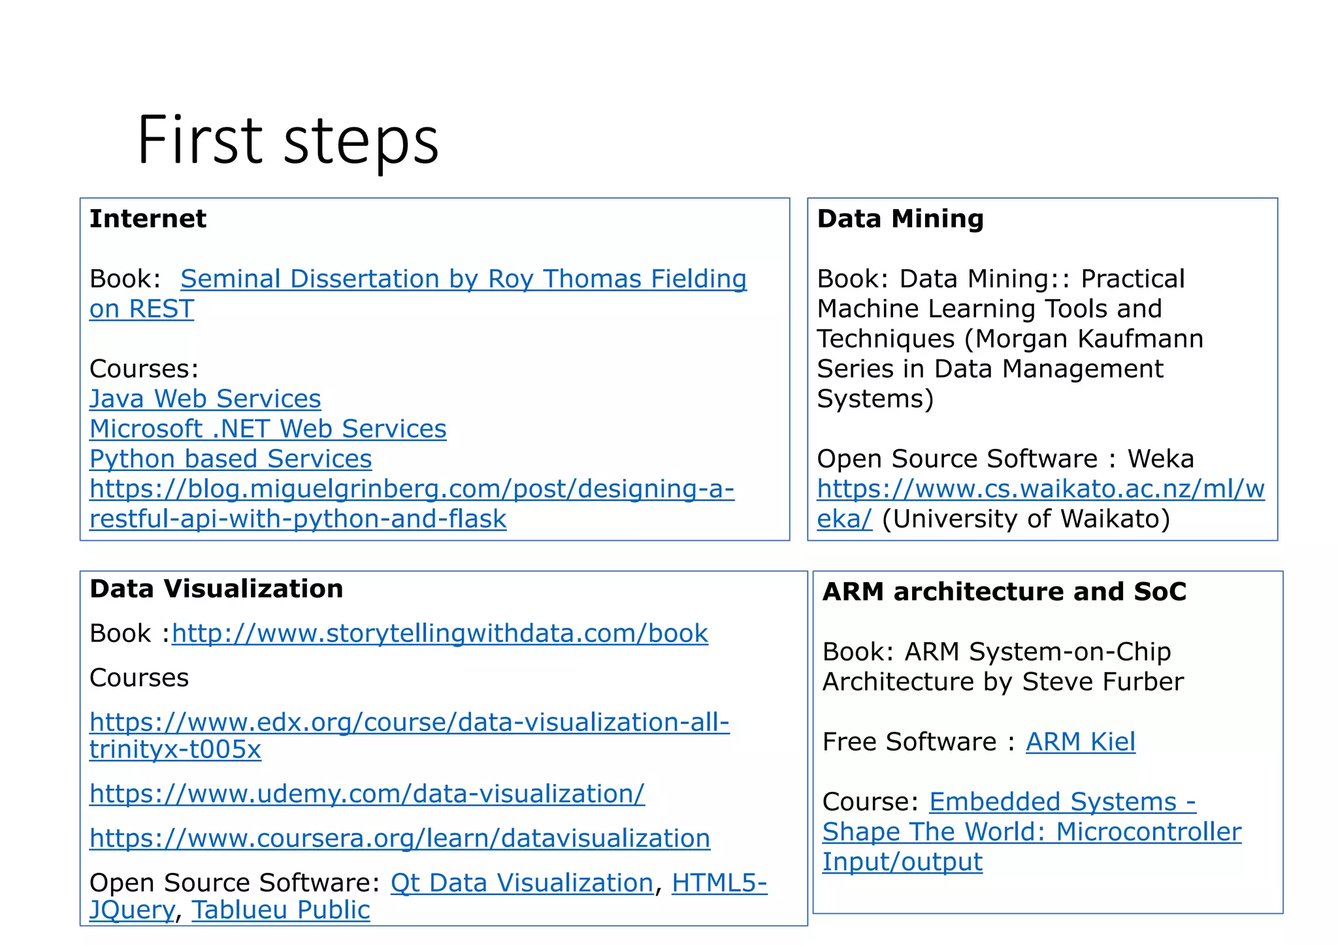Open the coursera.org datavisualization link

tap(400, 838)
